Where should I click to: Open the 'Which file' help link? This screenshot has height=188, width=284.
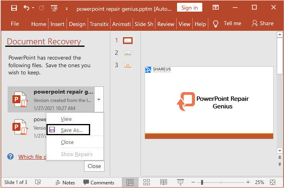[32, 157]
